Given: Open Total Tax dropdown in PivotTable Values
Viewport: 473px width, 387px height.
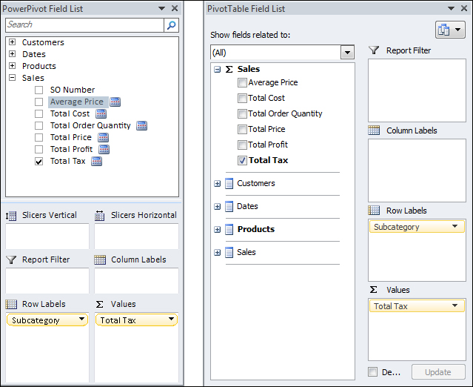Looking at the screenshot, I should pos(454,305).
